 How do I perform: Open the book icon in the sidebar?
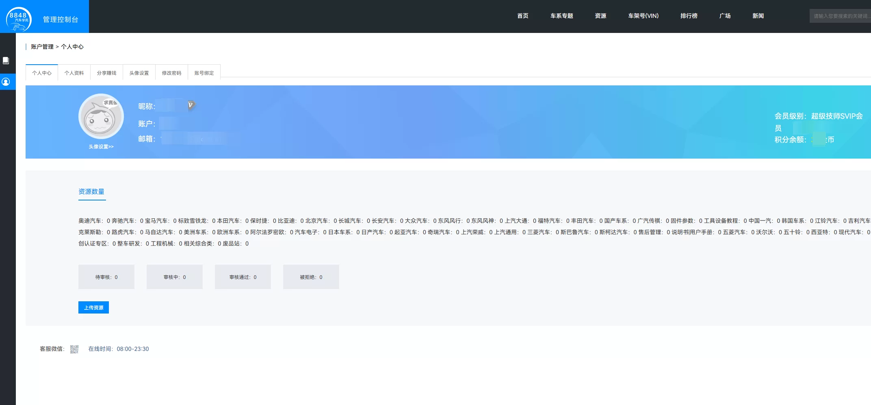click(x=6, y=61)
